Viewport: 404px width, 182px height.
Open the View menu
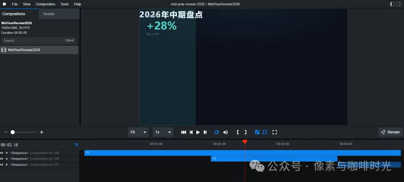pyautogui.click(x=27, y=4)
